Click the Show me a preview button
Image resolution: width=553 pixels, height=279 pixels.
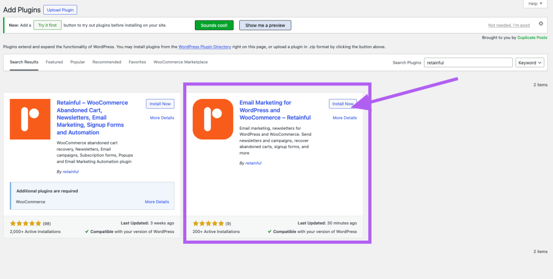(x=265, y=25)
